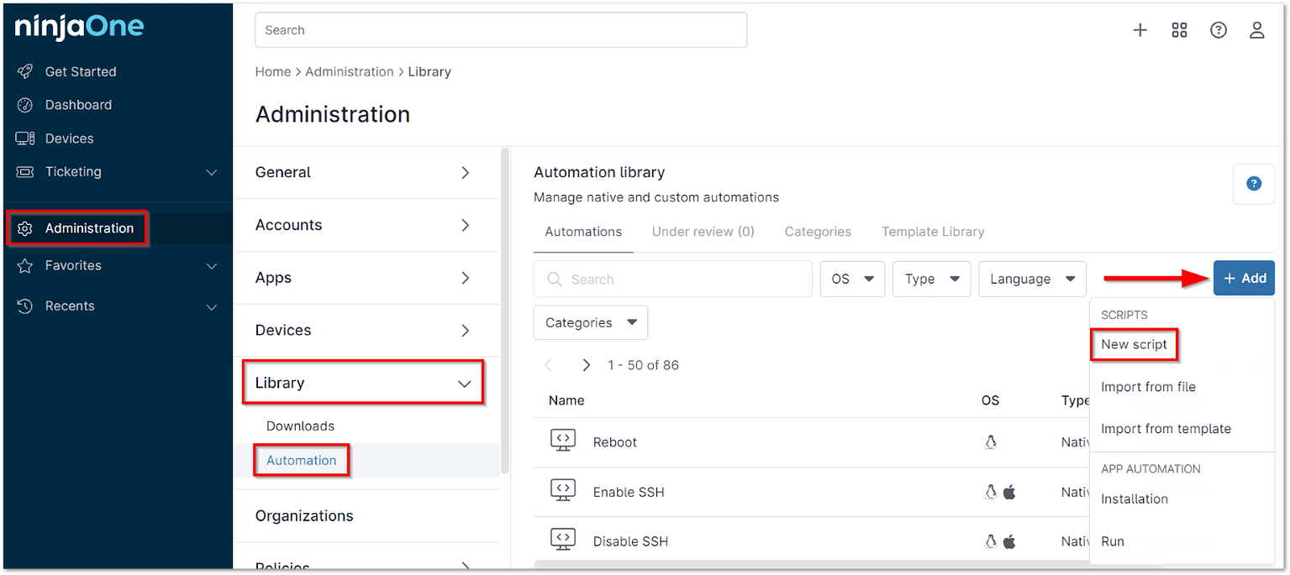Expand the Categories filter dropdown
1290x575 pixels.
pos(590,322)
